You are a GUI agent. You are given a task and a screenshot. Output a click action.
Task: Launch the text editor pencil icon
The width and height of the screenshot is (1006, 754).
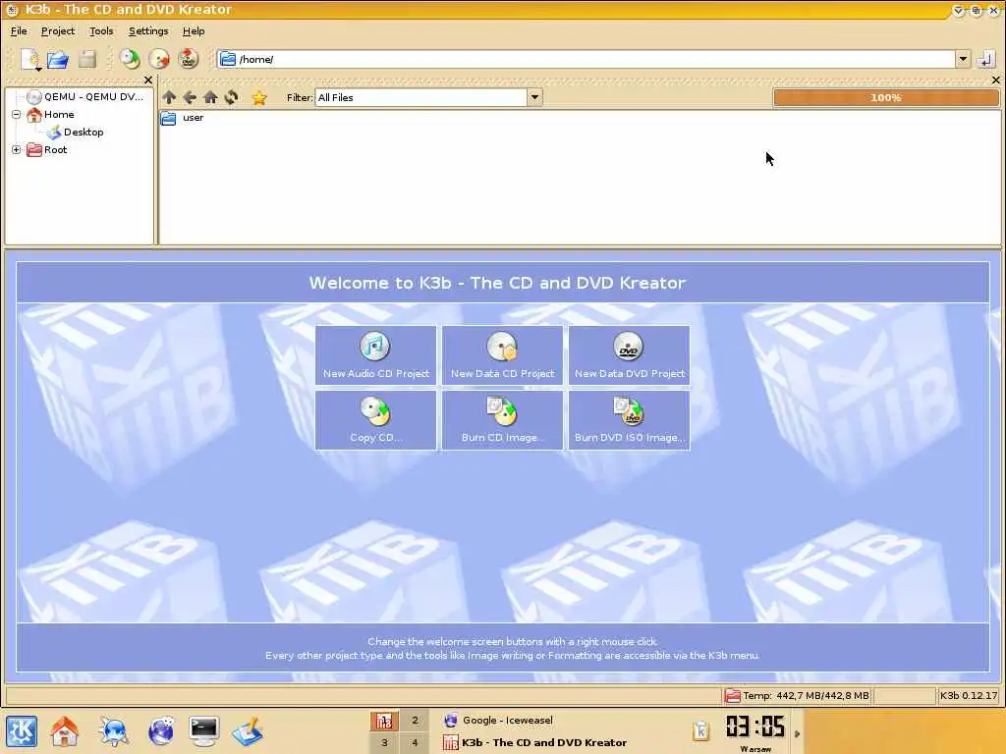(x=248, y=730)
